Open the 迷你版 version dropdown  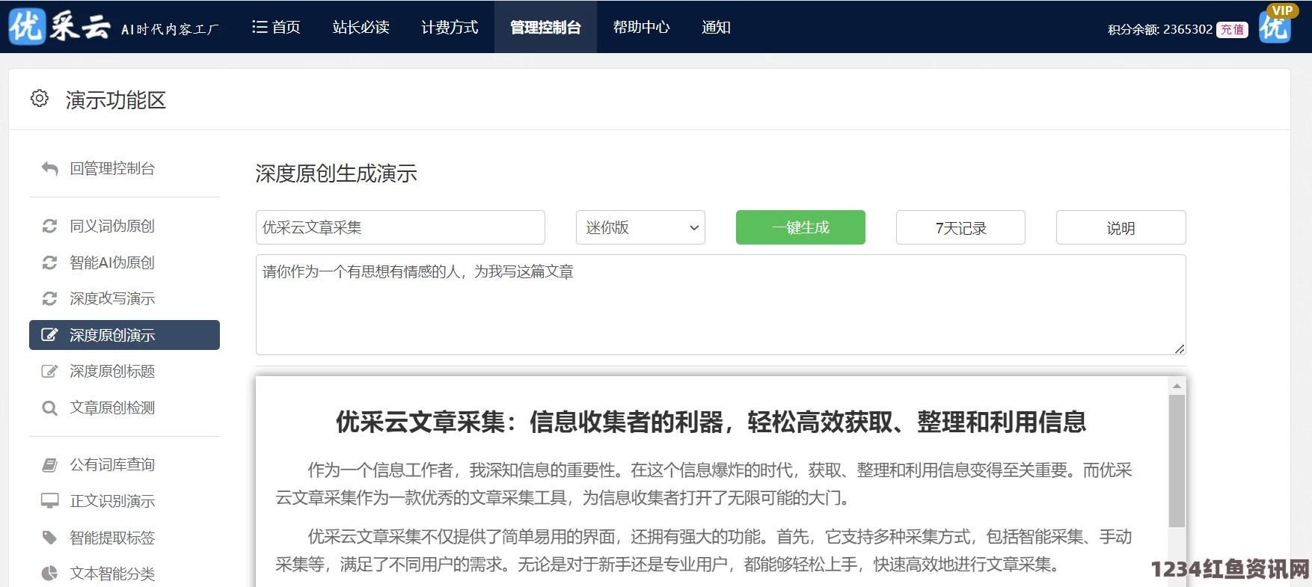pyautogui.click(x=640, y=227)
